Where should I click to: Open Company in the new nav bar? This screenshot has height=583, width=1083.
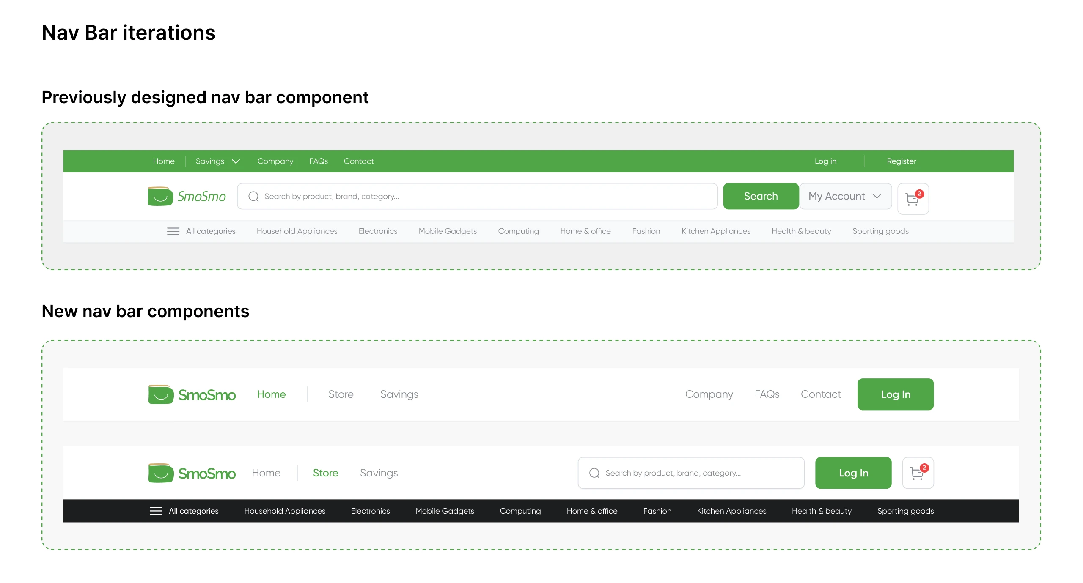click(x=709, y=394)
